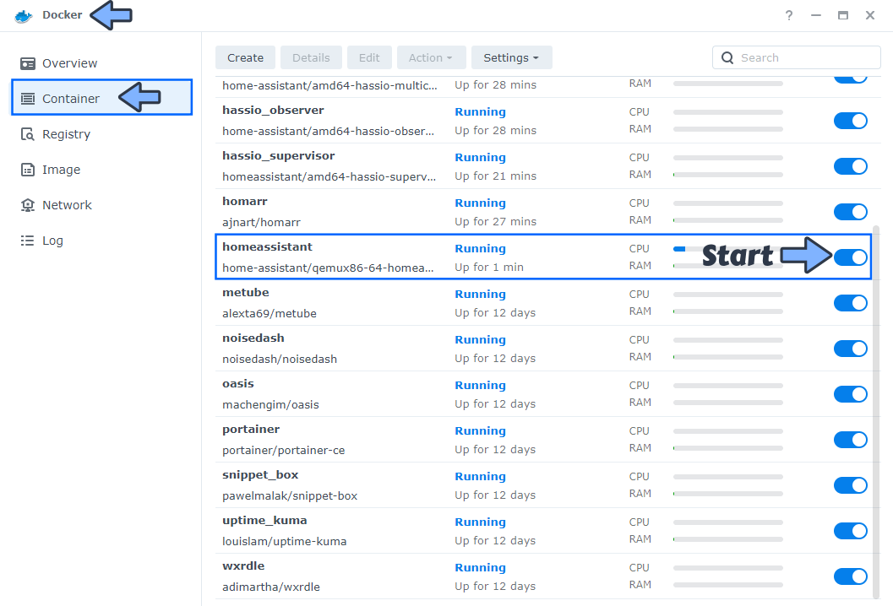Stop the metube container toggle
Image resolution: width=893 pixels, height=606 pixels.
pos(850,303)
